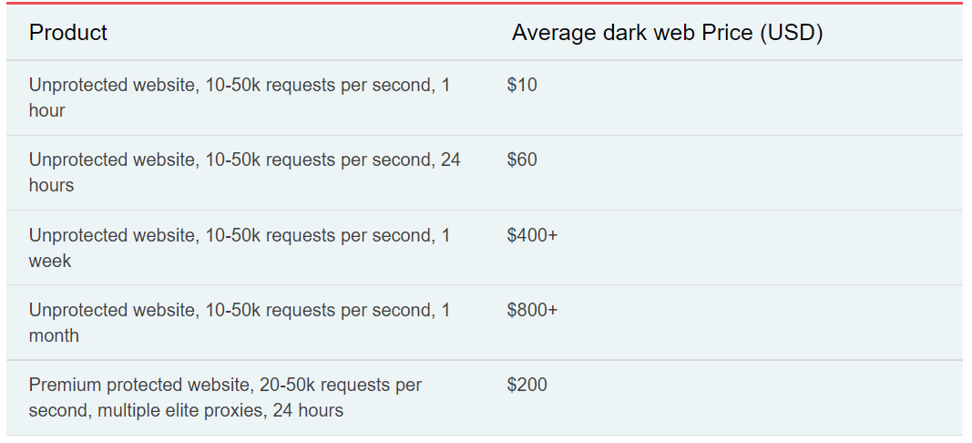Click the red line above the table
Screen dimensions: 972x443
pyautogui.click(x=484, y=3)
